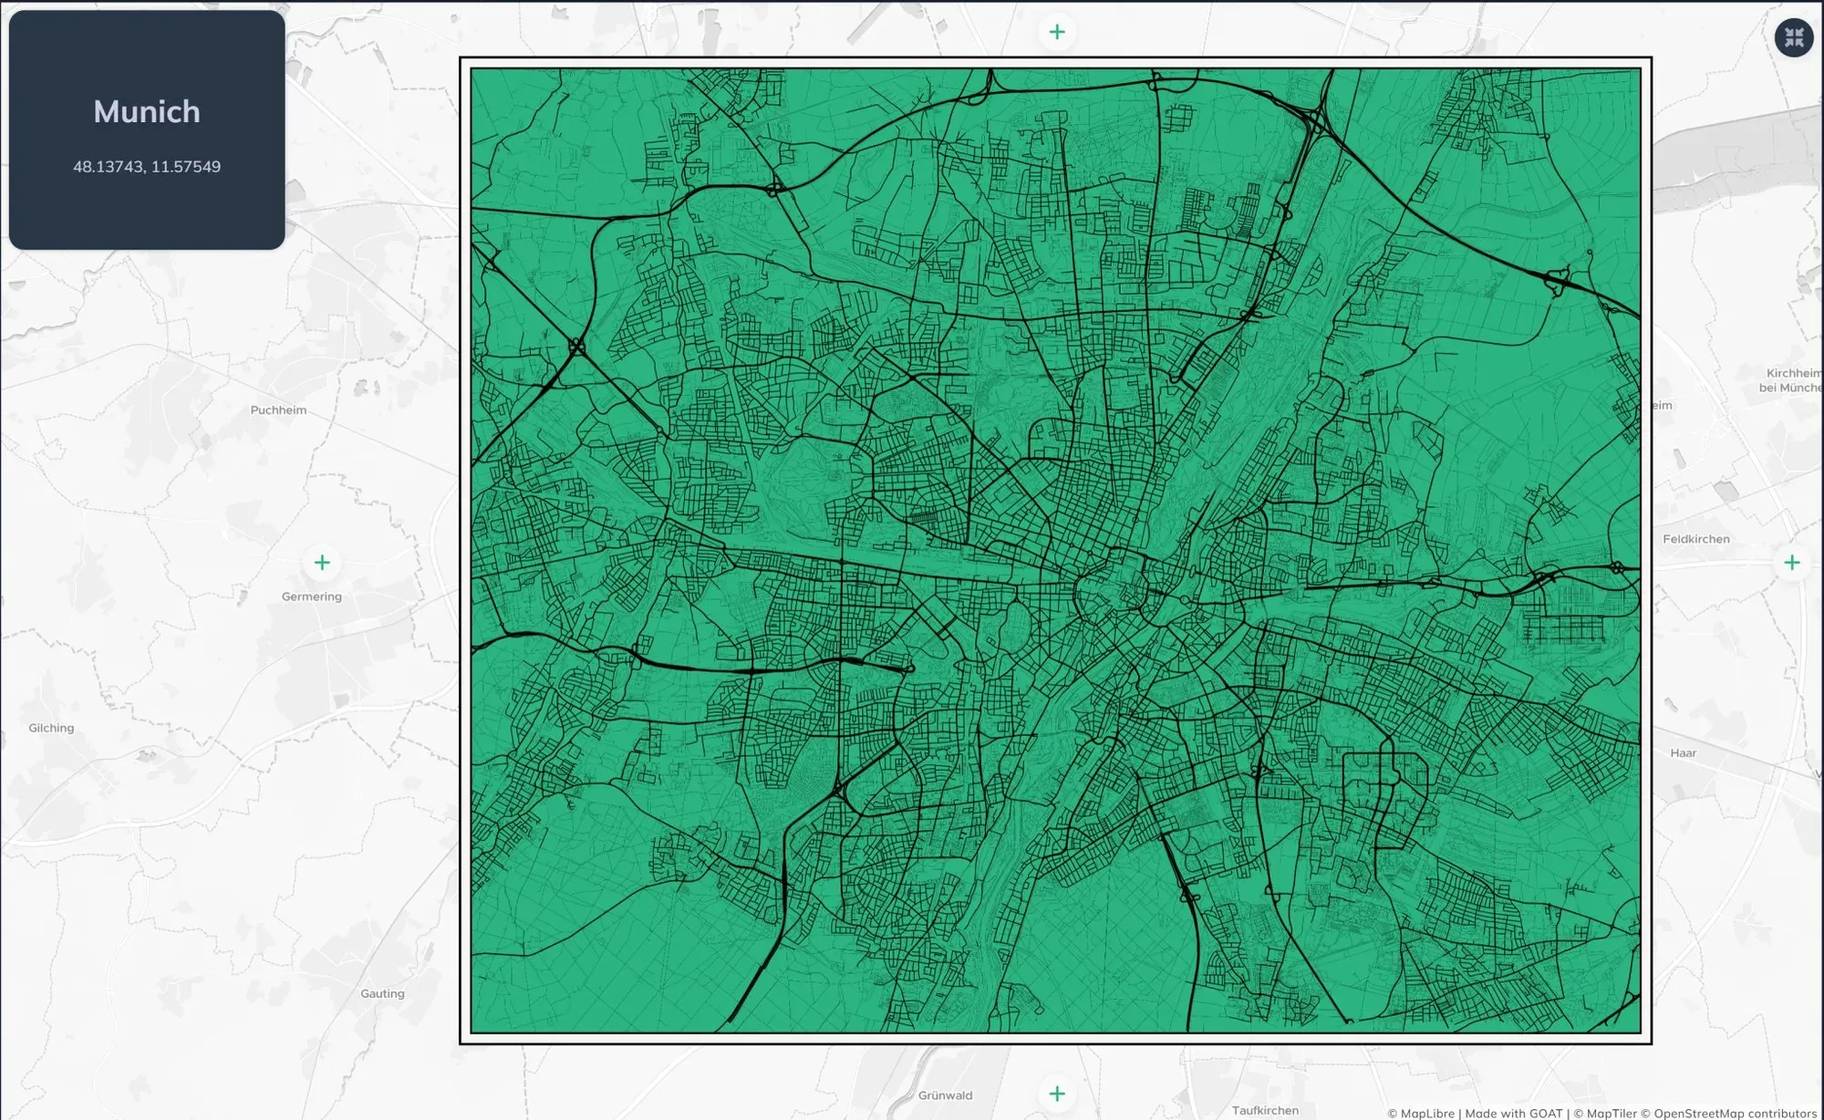Click the plus icon below the map frame

[x=1057, y=1094]
